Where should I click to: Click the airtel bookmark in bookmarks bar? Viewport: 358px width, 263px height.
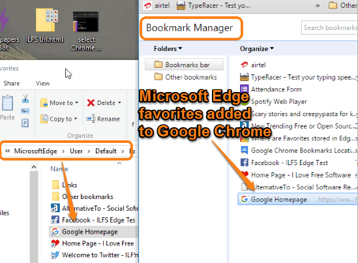(x=157, y=5)
